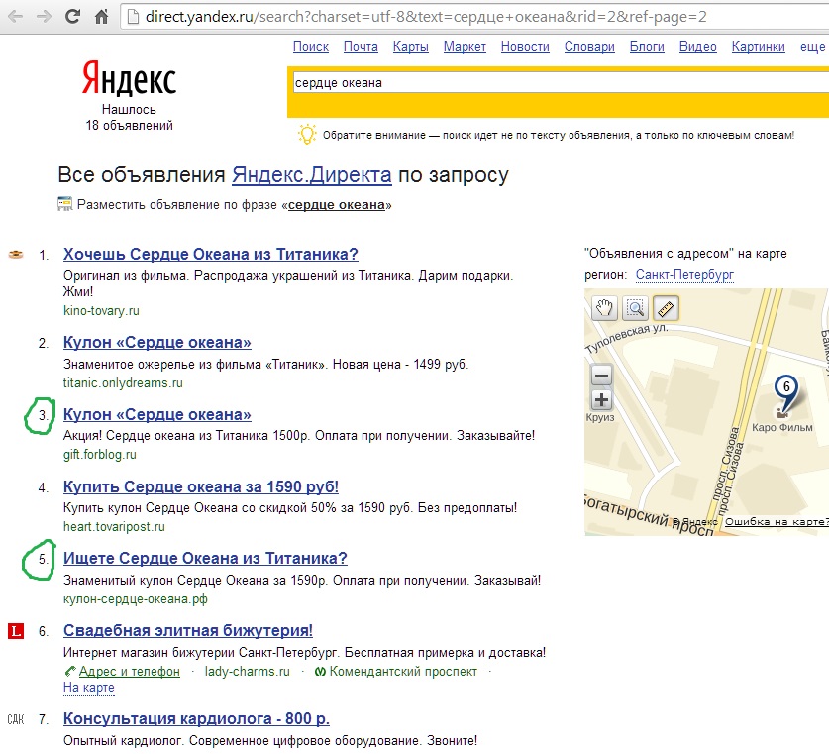Select the magnifier zoom tool on the map
829x754 pixels.
coord(635,308)
